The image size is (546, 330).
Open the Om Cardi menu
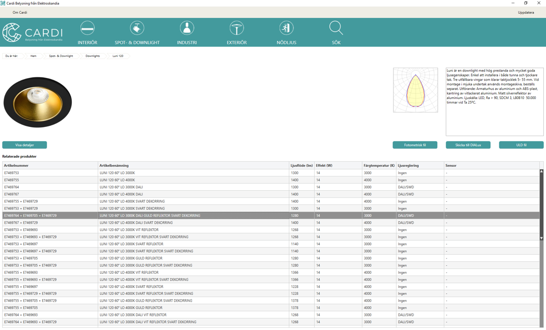pyautogui.click(x=20, y=12)
